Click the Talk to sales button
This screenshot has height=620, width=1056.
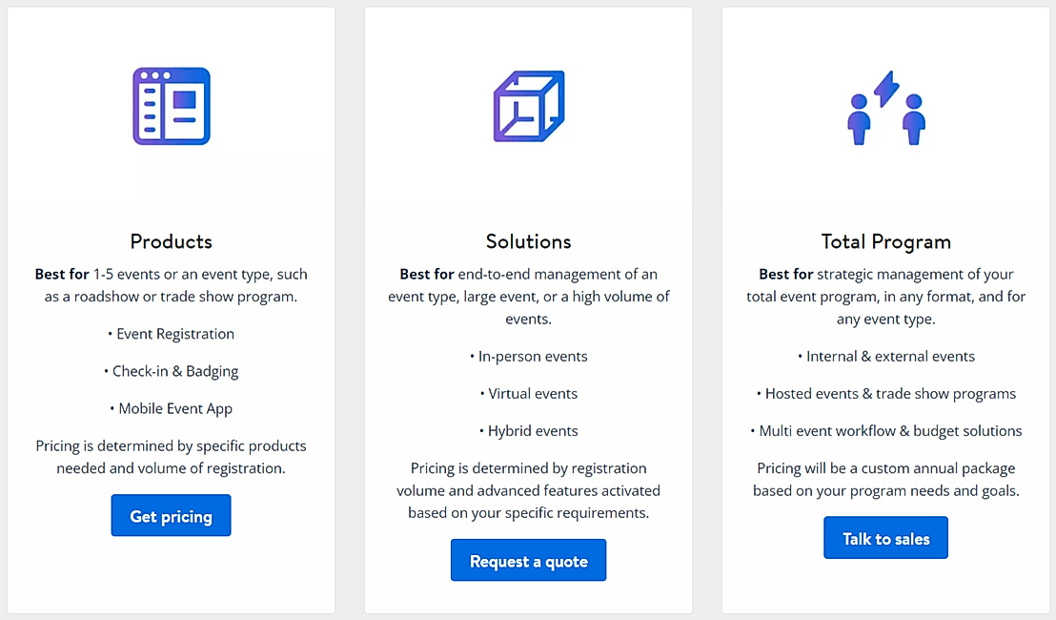coord(885,537)
